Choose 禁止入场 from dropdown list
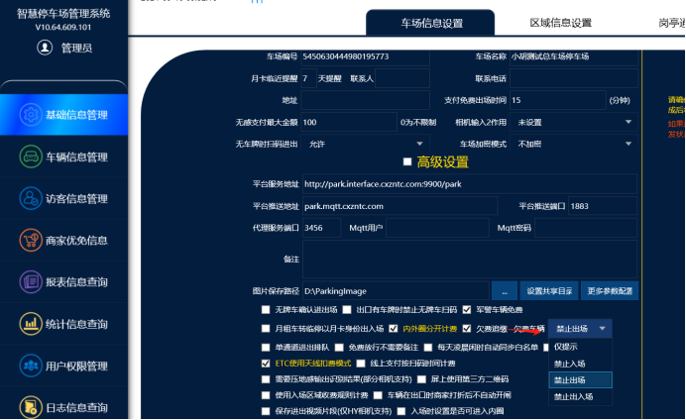 (x=580, y=364)
